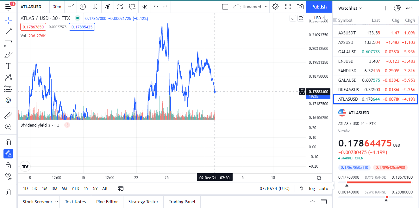Select the 1D time range
The width and height of the screenshot is (419, 208).
point(25,188)
